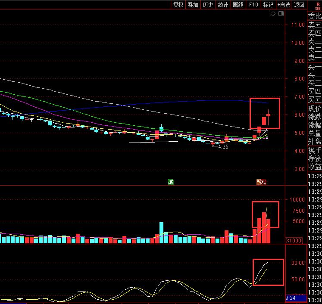
Task: Open the 叠加 overlay option
Action: (193, 5)
